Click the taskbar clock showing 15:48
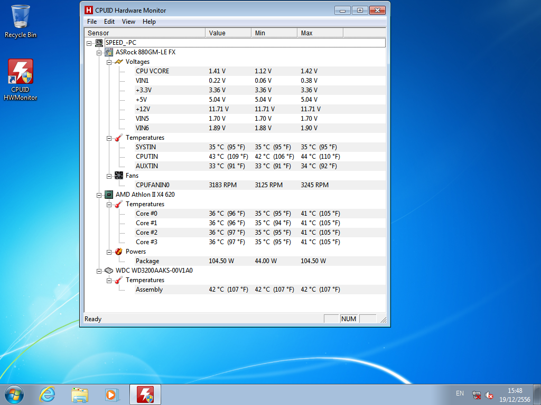Image resolution: width=541 pixels, height=405 pixels. 515,395
